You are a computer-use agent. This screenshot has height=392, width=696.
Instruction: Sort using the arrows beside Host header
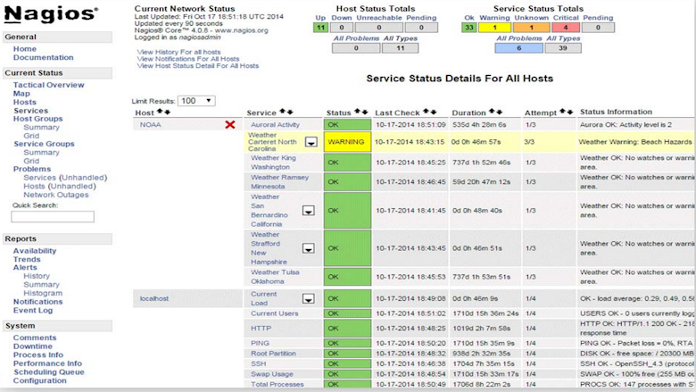click(x=164, y=113)
